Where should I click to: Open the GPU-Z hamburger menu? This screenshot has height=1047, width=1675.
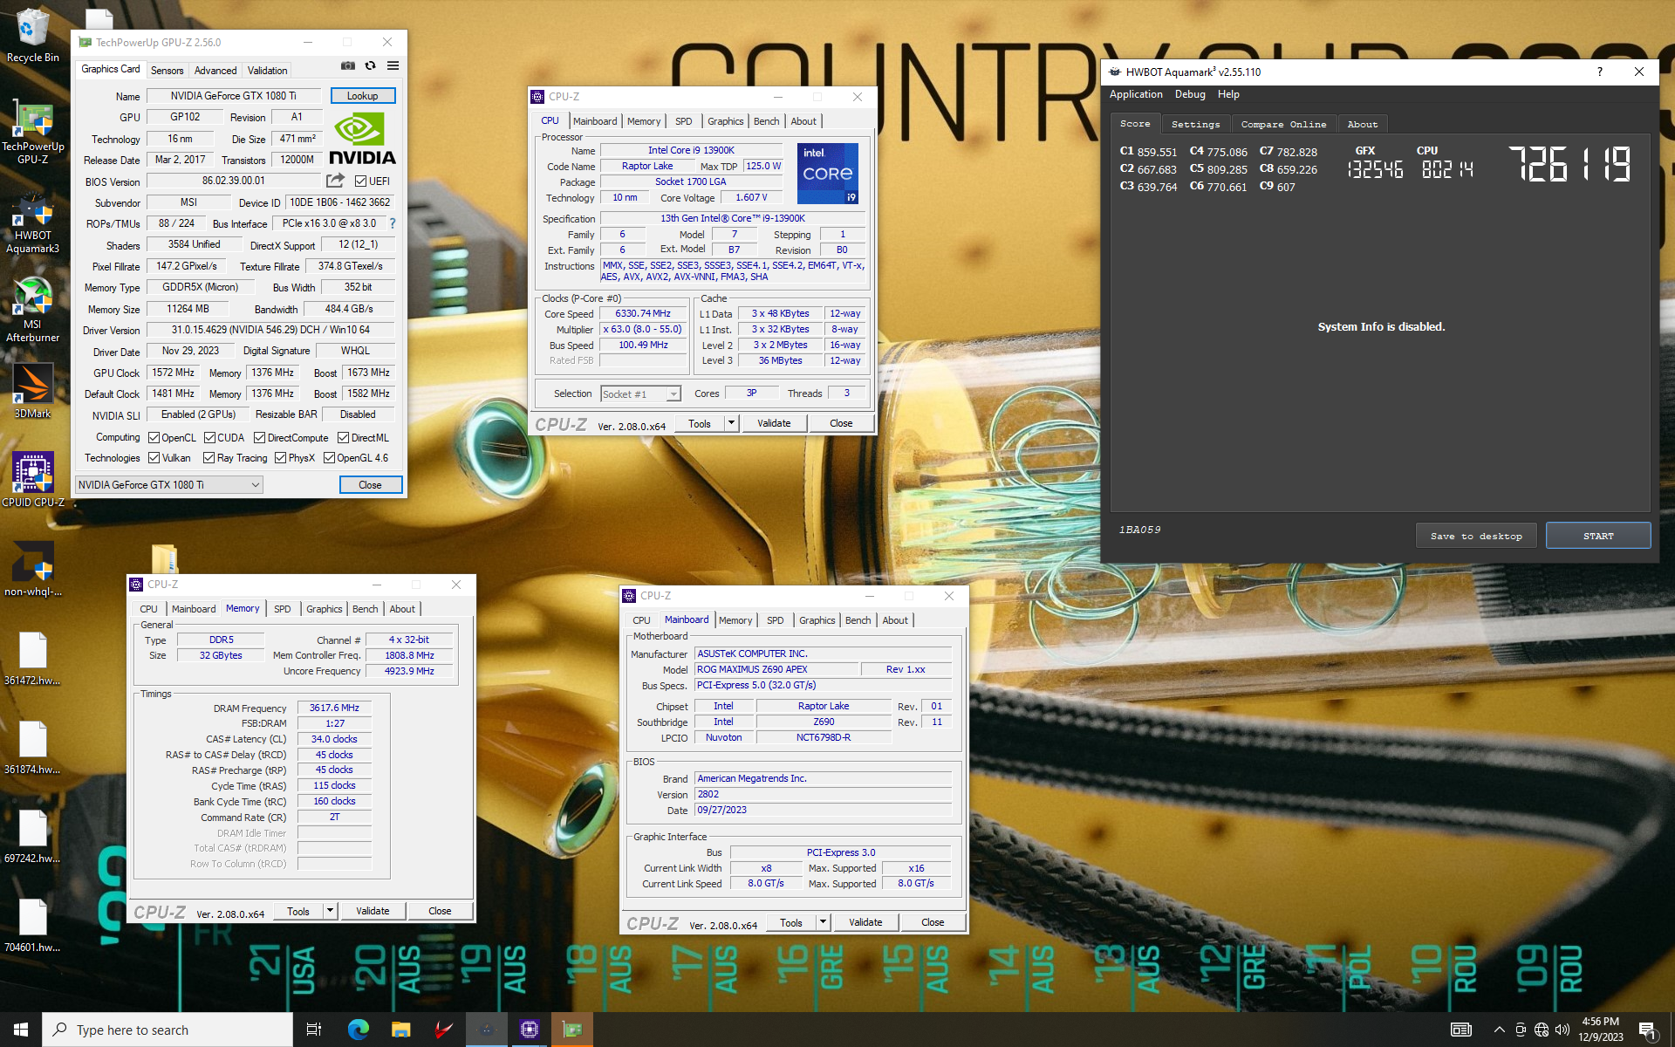pos(393,65)
